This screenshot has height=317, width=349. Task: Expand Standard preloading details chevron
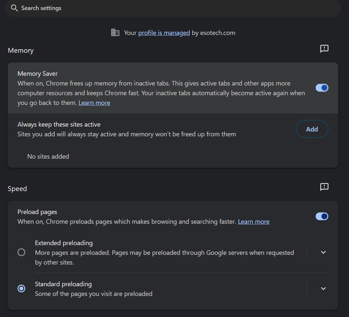tap(323, 289)
